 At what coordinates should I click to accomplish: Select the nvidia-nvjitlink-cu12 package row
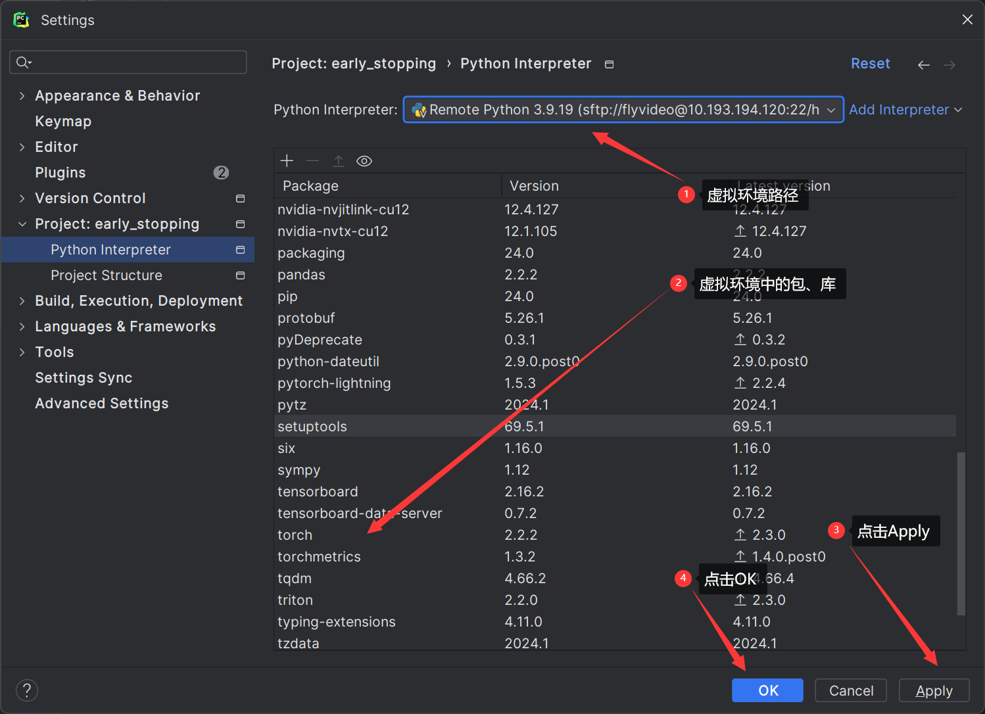point(615,209)
